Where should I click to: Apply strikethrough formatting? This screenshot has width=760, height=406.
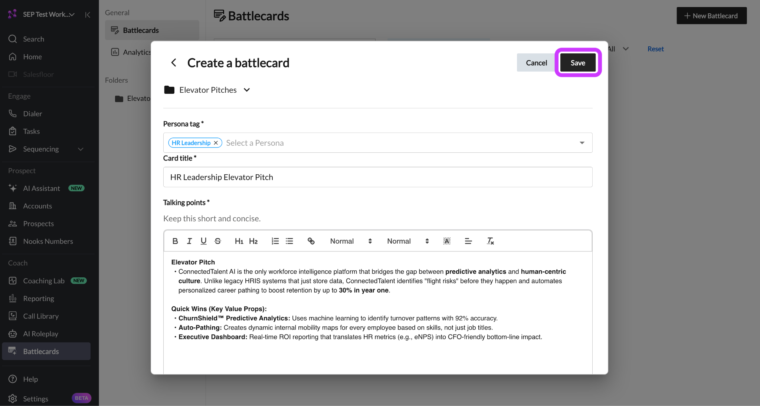click(x=218, y=241)
